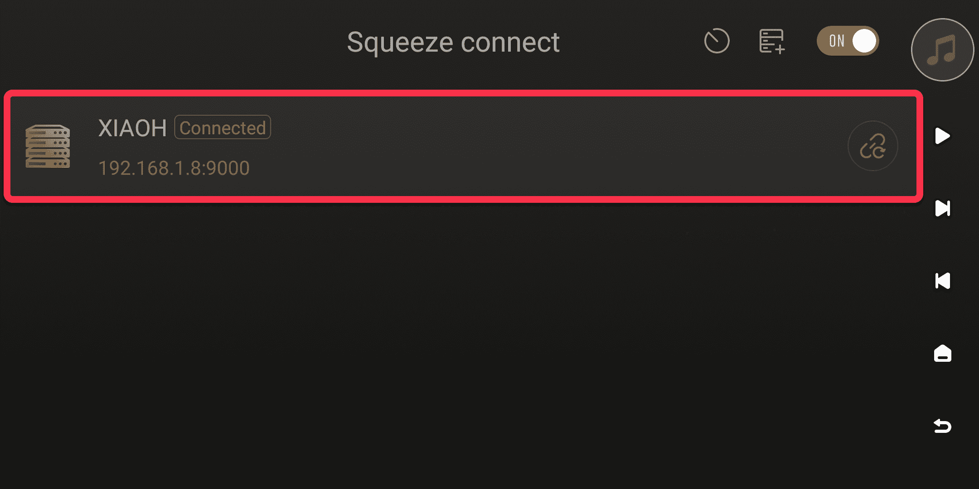Skip to the next track
This screenshot has width=979, height=489.
click(942, 208)
